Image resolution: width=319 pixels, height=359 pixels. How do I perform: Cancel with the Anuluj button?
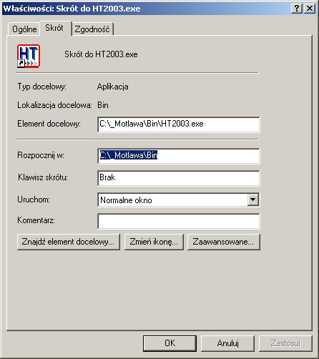227,343
